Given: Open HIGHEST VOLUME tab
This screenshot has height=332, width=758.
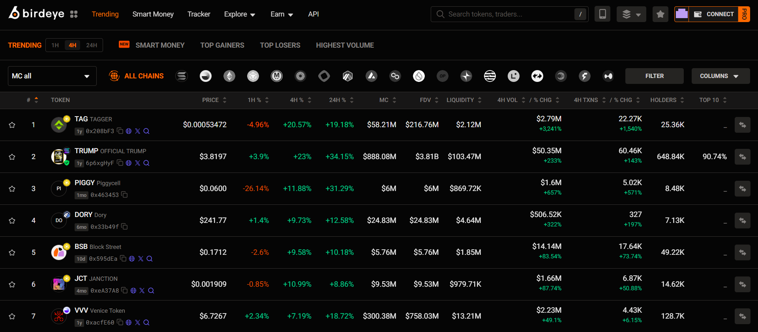Looking at the screenshot, I should pyautogui.click(x=345, y=45).
